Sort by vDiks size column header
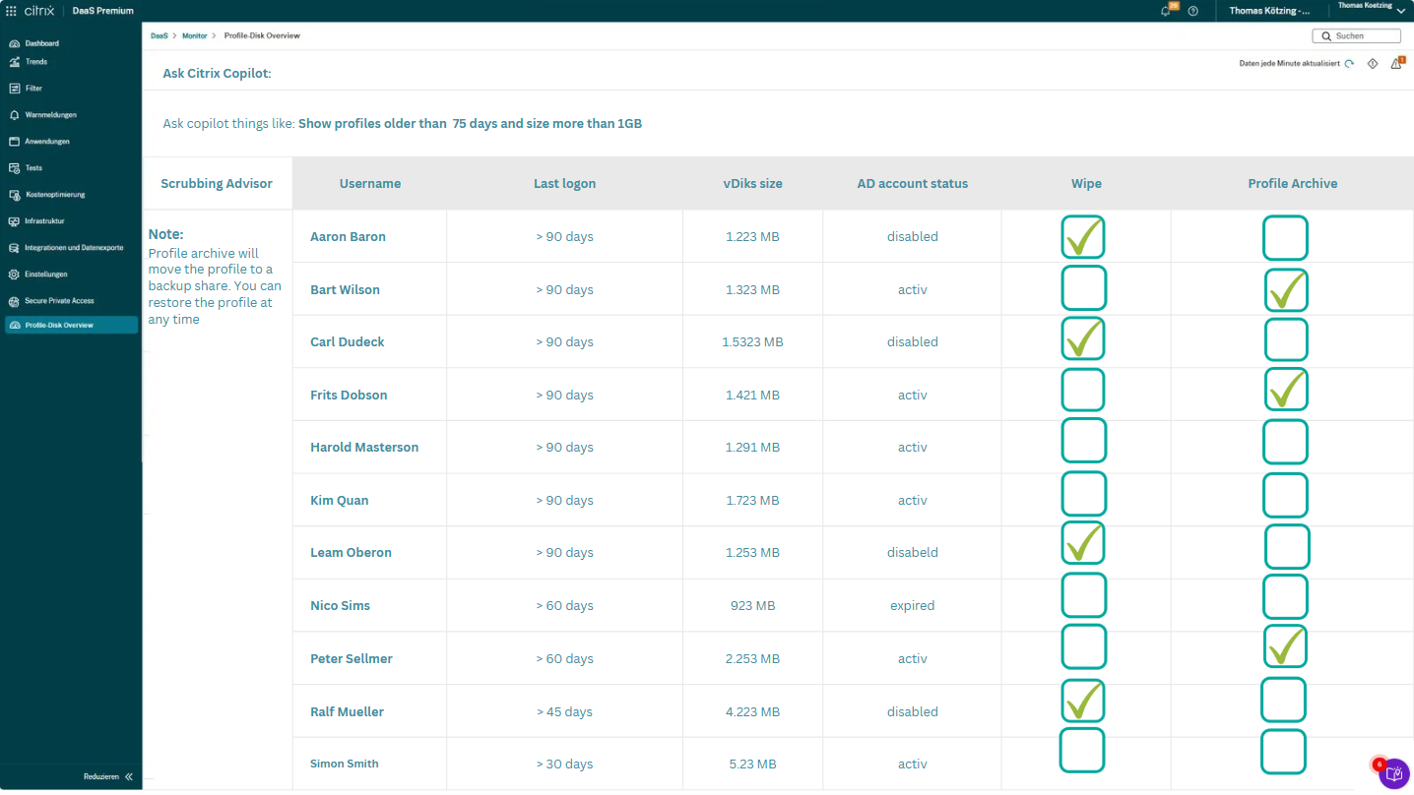This screenshot has height=795, width=1414. coord(752,184)
